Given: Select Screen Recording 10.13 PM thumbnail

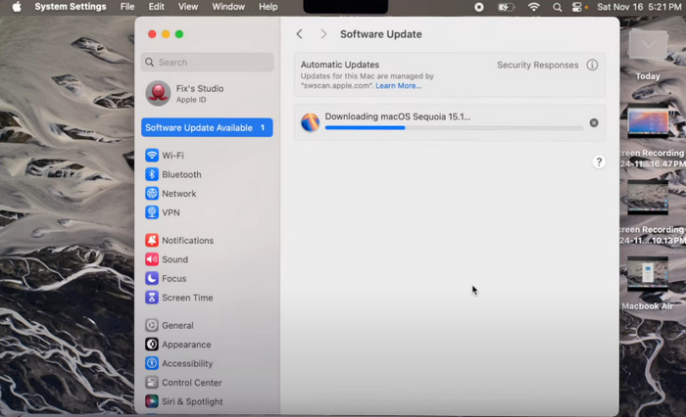Looking at the screenshot, I should (x=648, y=198).
